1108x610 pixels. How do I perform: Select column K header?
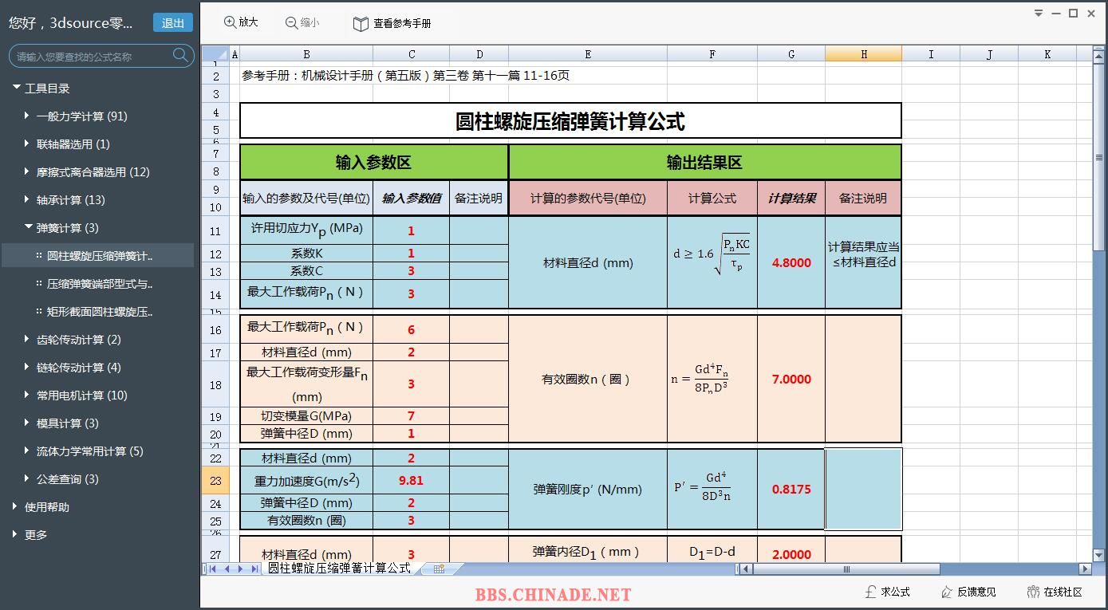(1047, 54)
